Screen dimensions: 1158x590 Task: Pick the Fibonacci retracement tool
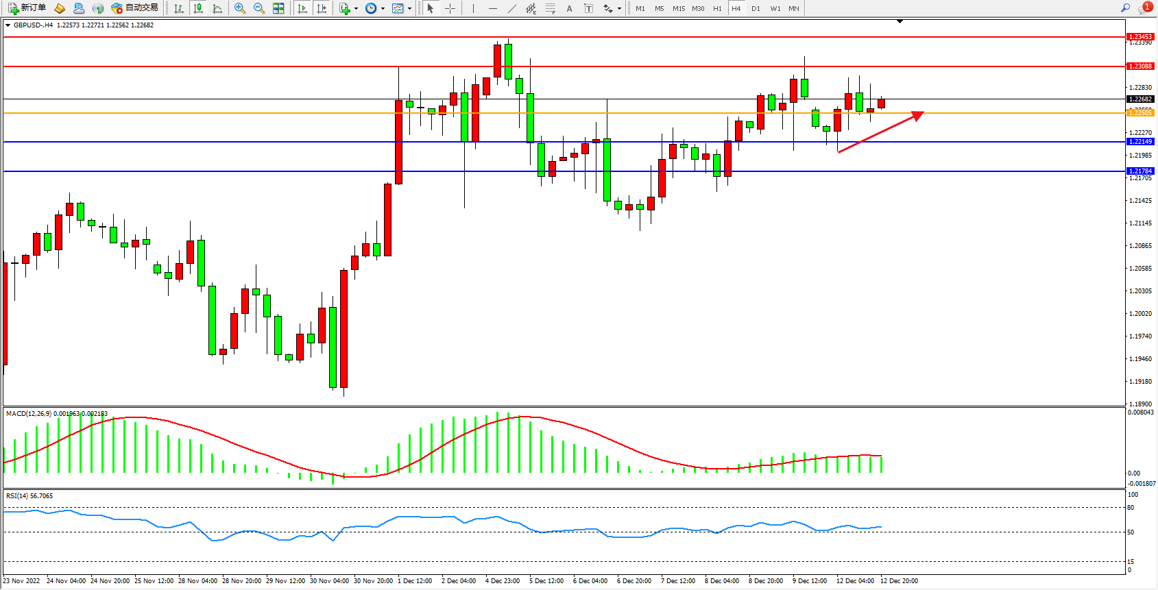click(x=550, y=8)
